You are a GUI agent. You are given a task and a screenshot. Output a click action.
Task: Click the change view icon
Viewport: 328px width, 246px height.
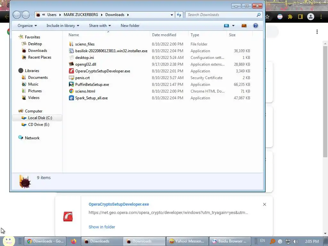[x=226, y=26]
